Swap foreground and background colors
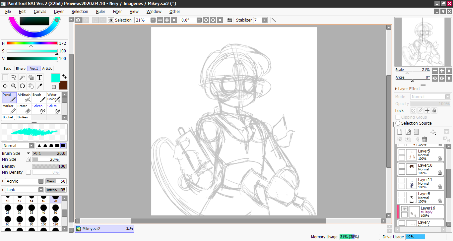The width and height of the screenshot is (453, 241). [64, 77]
